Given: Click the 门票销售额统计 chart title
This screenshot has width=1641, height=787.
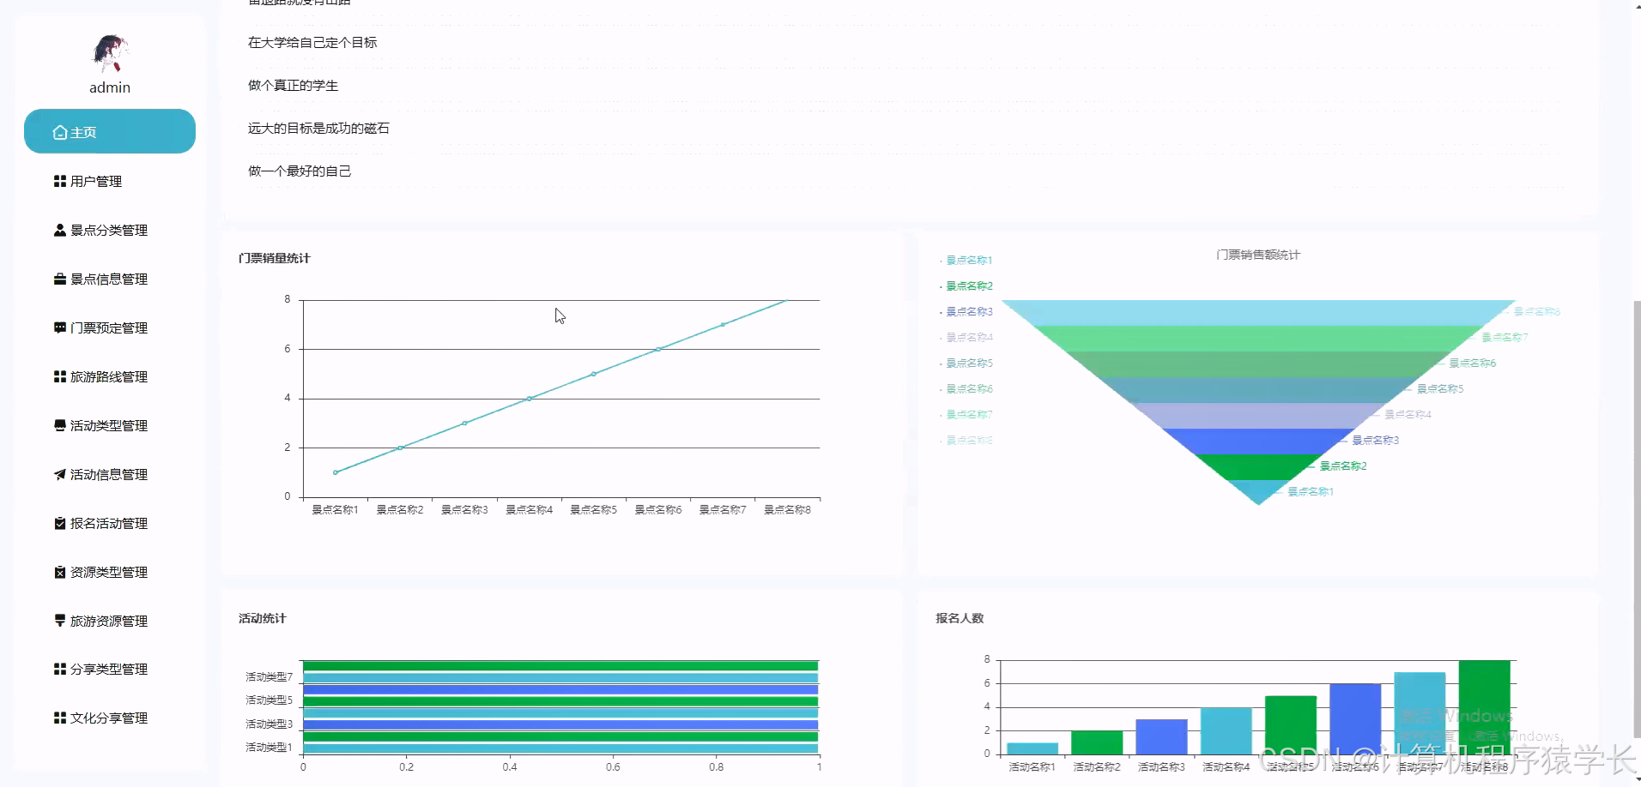Looking at the screenshot, I should point(1258,255).
